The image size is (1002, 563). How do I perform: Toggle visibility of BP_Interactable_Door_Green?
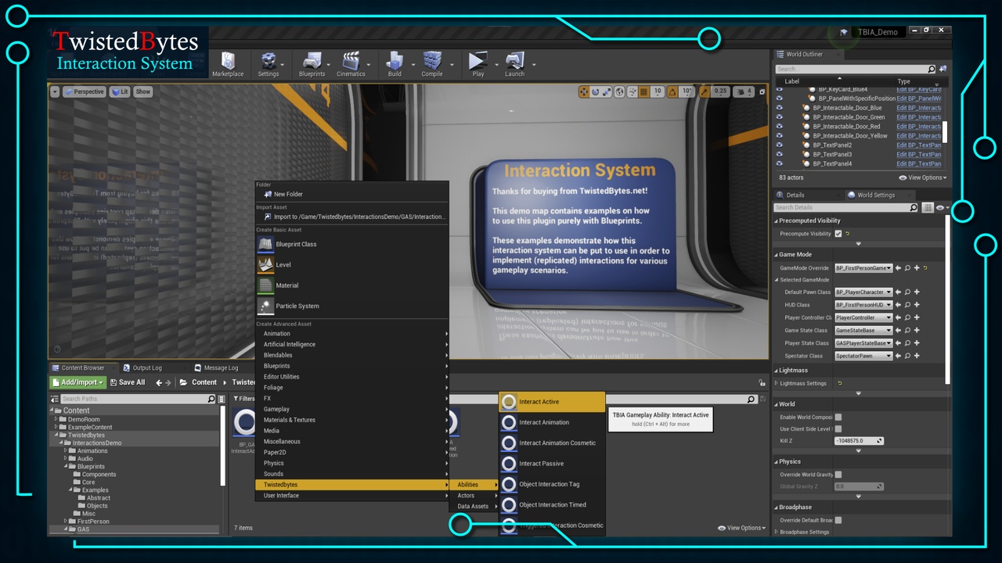pyautogui.click(x=779, y=117)
